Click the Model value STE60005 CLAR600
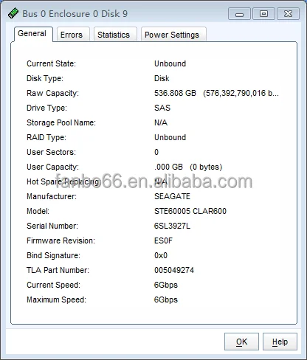This screenshot has height=360, width=307. click(x=190, y=211)
